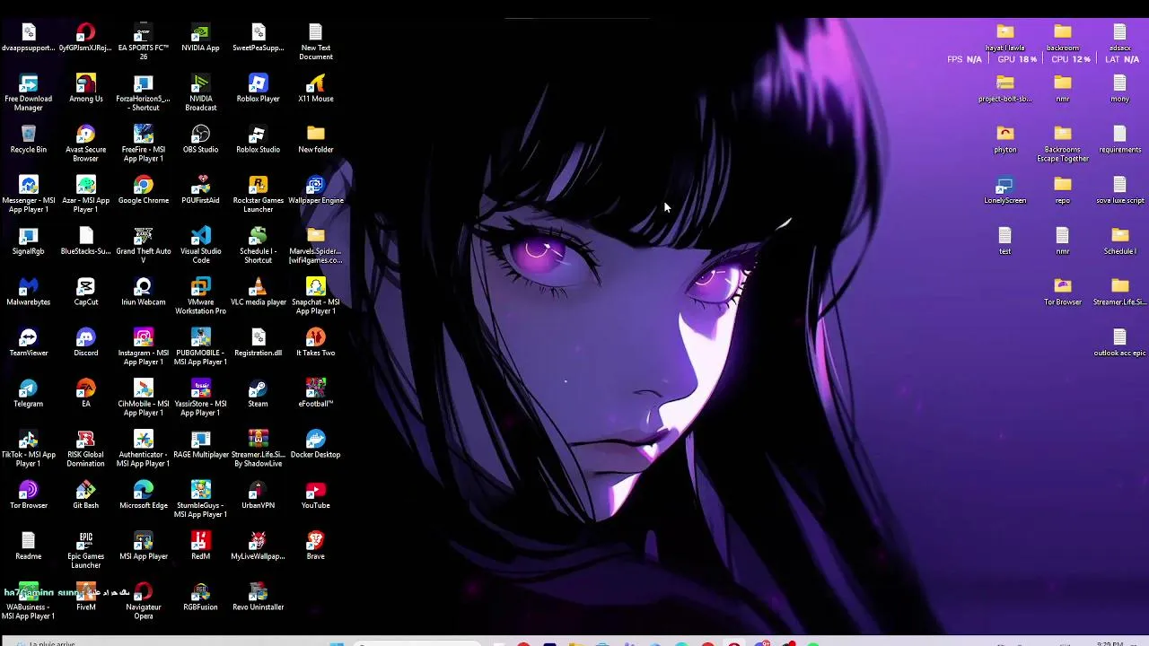The width and height of the screenshot is (1149, 646).
Task: Select the Iriun Webcam icon
Action: coord(144,292)
